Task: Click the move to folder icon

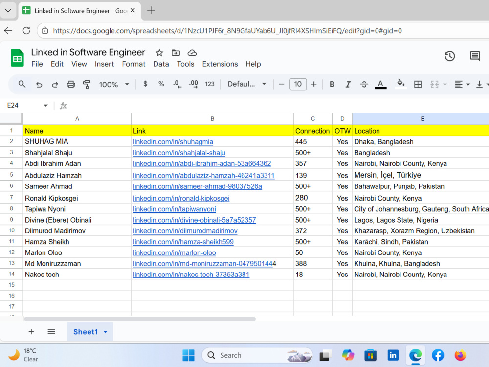Action: [x=176, y=53]
